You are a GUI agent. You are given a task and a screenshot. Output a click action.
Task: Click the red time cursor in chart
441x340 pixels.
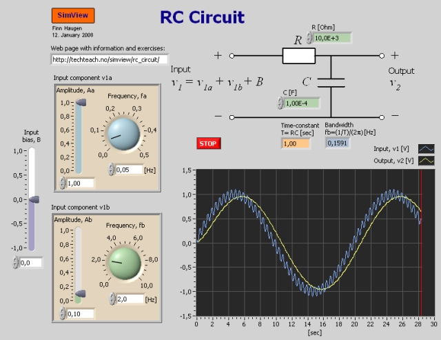[x=421, y=243]
